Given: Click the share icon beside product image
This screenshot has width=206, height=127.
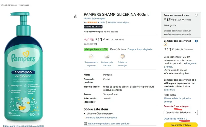Looking at the screenshot, I should pos(76,17).
